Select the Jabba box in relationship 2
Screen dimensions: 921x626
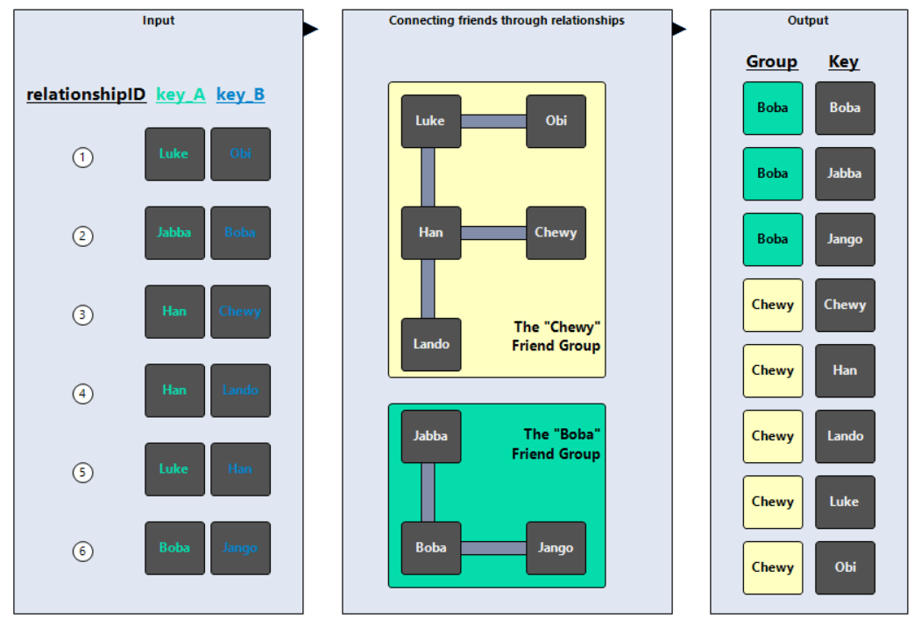tap(174, 233)
